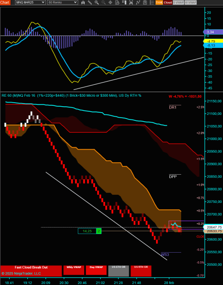Screen dimensions: 223x285
Task: Toggle the orange T<>K button
Action: click(x=159, y=2)
